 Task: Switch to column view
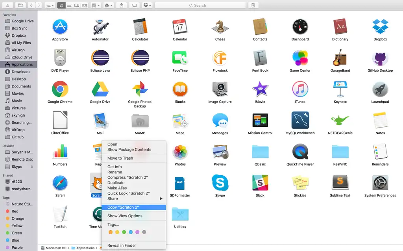76,5
